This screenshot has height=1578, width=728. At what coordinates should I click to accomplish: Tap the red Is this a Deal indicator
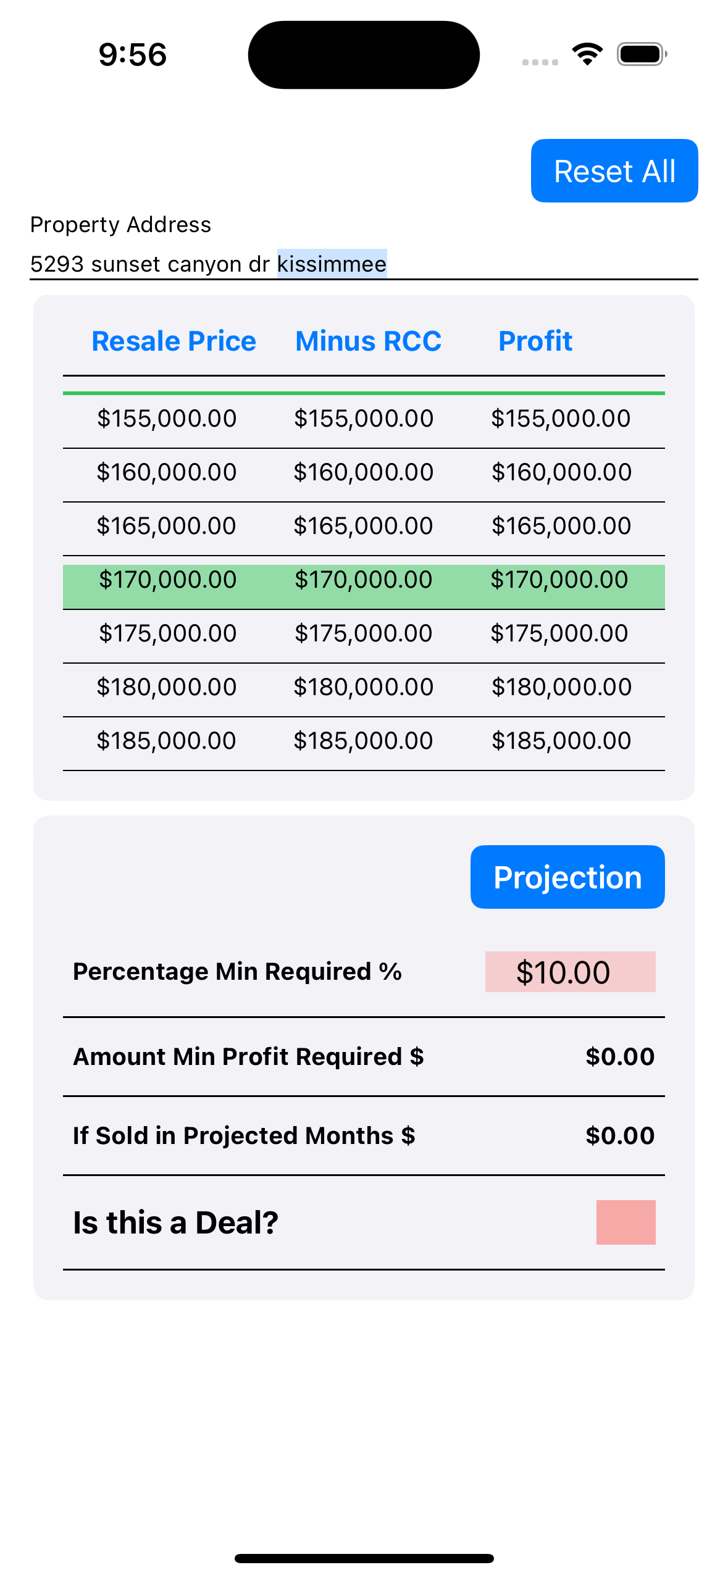point(625,1222)
